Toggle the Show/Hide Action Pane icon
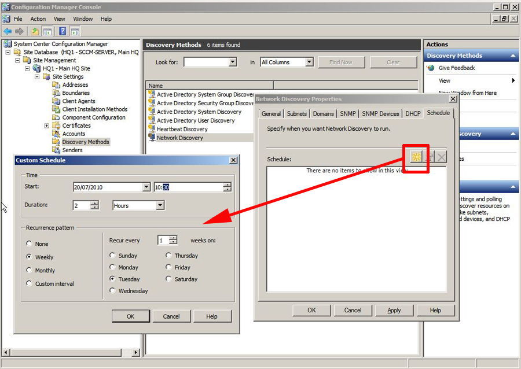521x369 pixels. [x=75, y=32]
